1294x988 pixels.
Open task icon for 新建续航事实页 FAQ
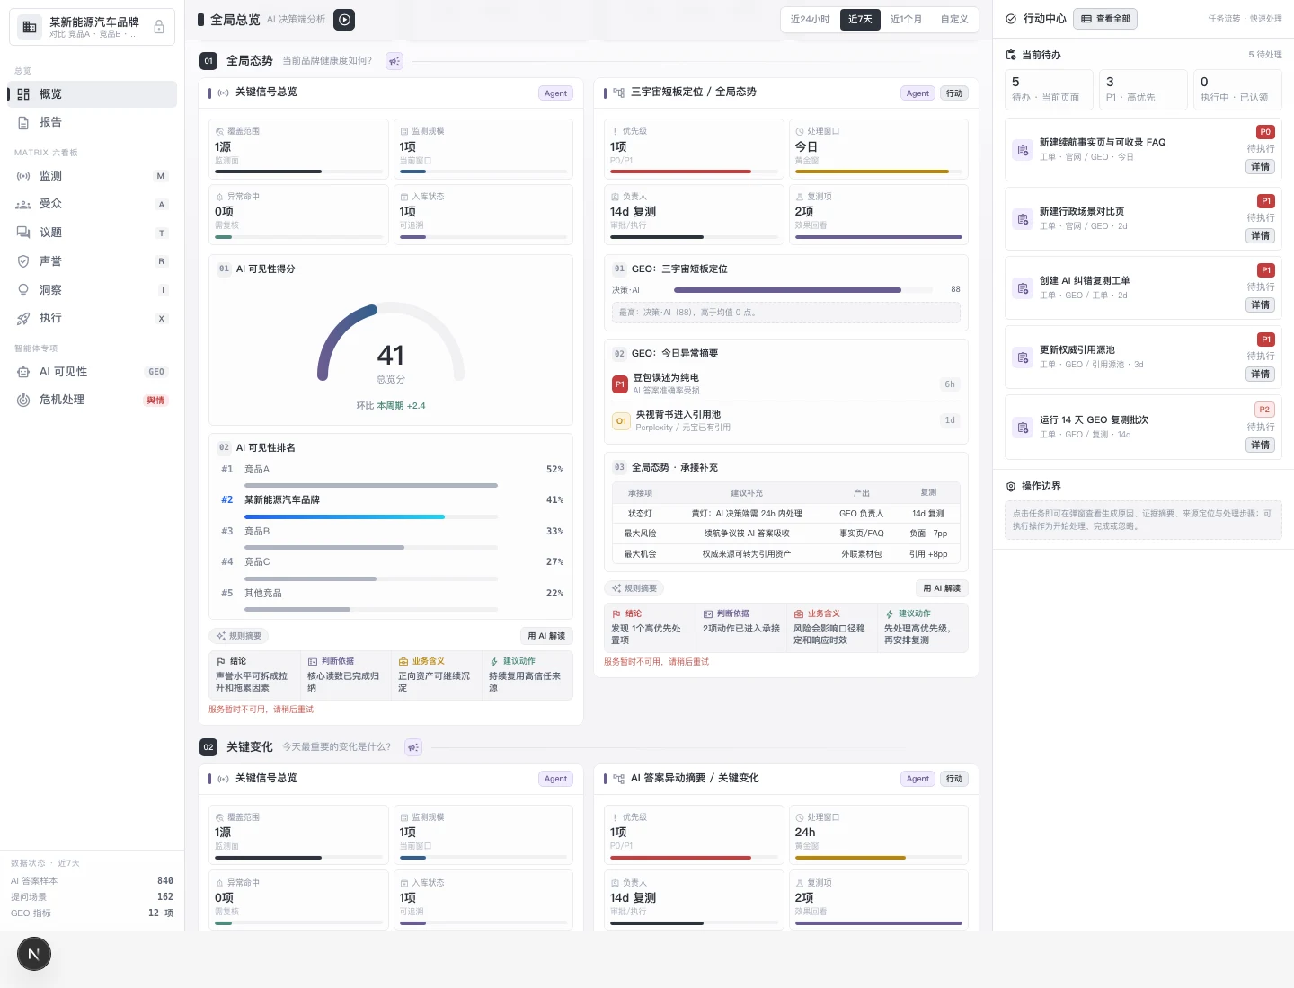pyautogui.click(x=1023, y=150)
